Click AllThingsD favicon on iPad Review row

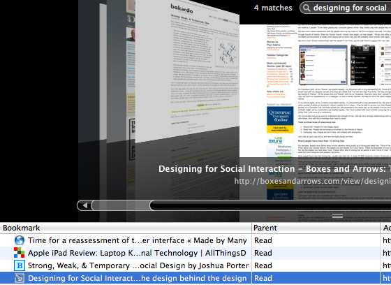click(20, 253)
